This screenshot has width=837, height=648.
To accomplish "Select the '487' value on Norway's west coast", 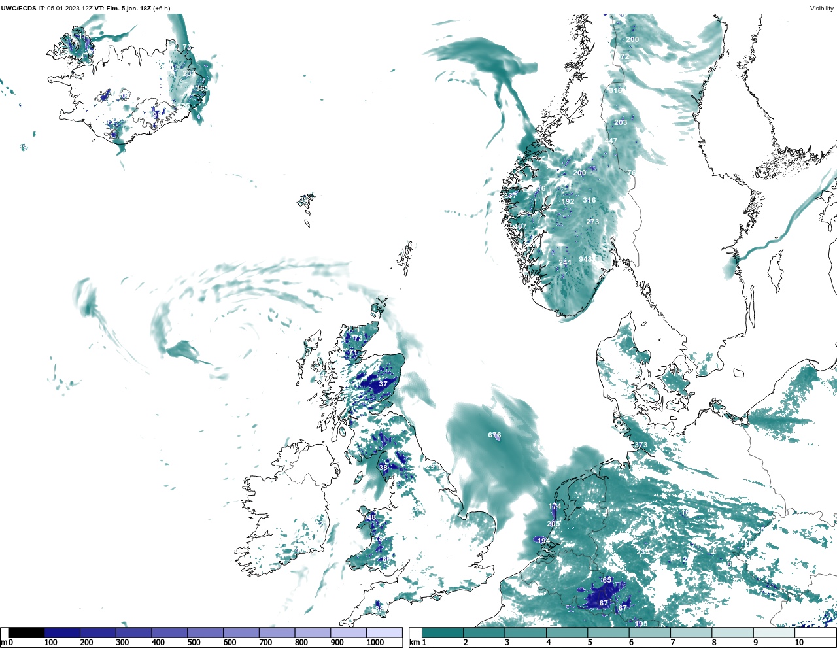I will click(520, 226).
